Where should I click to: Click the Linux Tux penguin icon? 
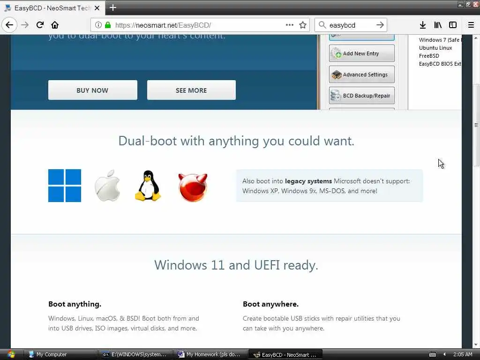coord(148,186)
